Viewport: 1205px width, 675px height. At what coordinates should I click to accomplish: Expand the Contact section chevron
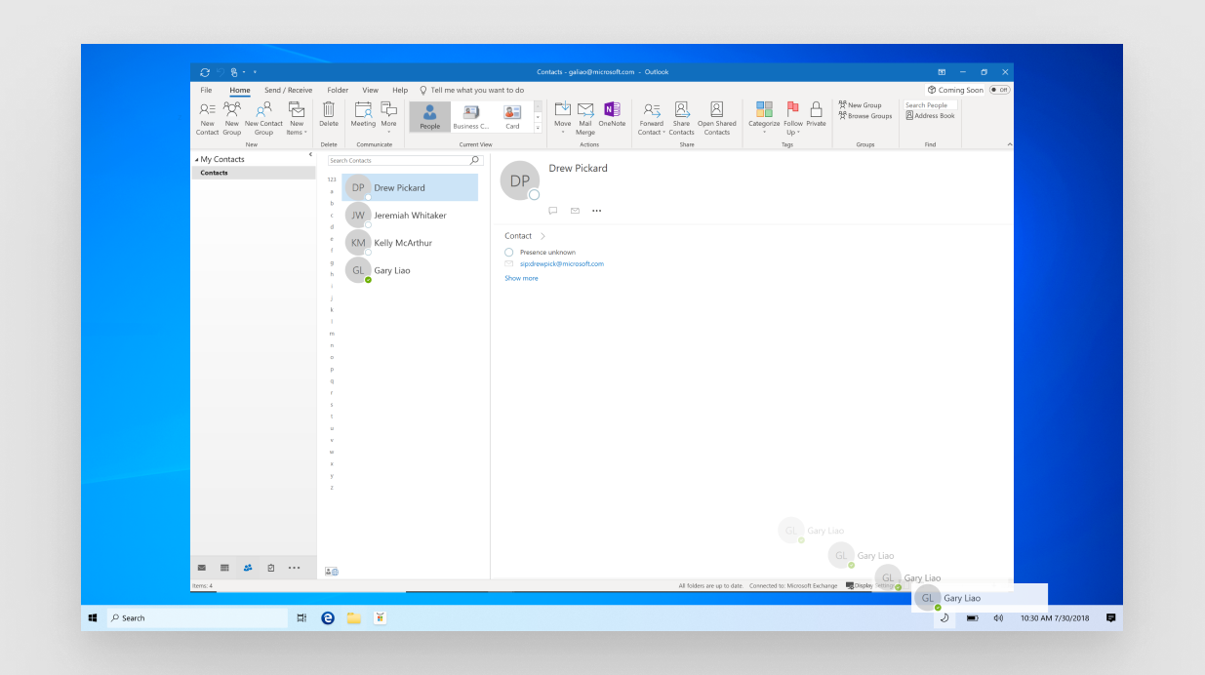pos(542,236)
